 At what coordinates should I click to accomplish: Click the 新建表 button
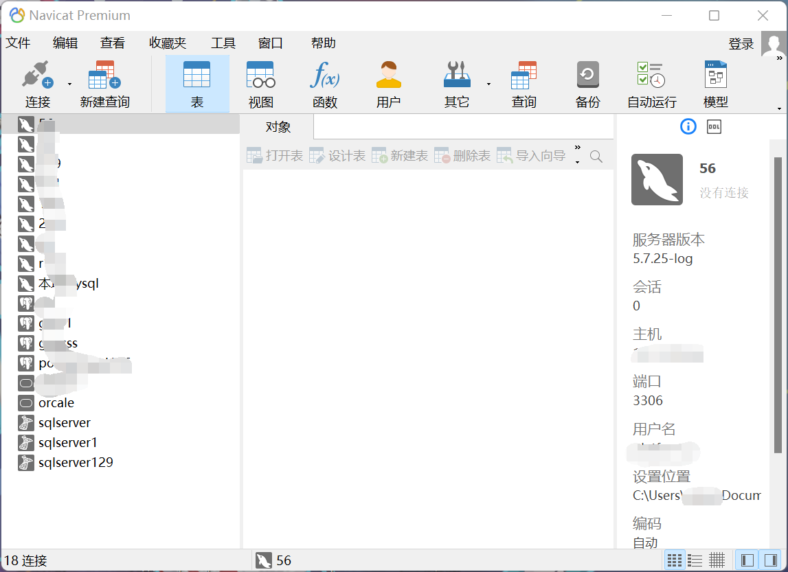coord(400,156)
